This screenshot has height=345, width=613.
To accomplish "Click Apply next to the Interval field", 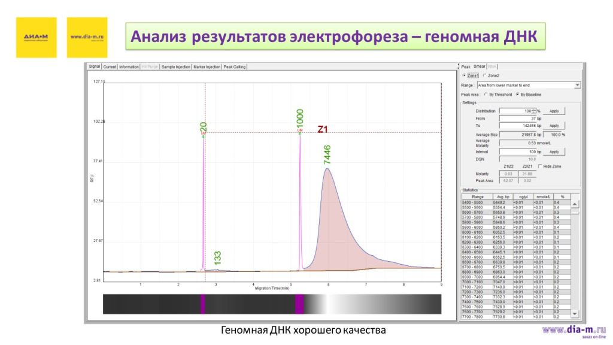I will click(x=554, y=152).
